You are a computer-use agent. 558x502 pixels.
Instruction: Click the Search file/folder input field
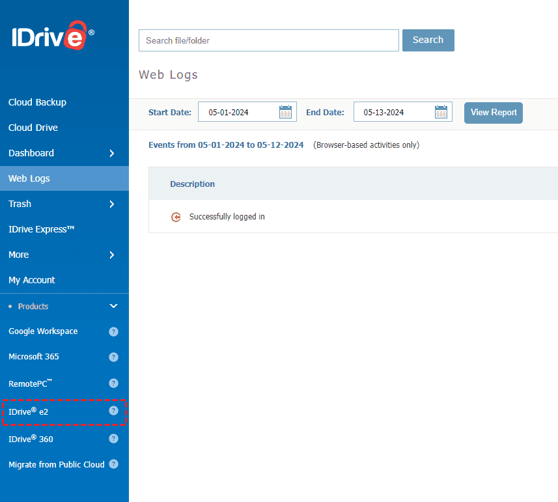coord(268,40)
